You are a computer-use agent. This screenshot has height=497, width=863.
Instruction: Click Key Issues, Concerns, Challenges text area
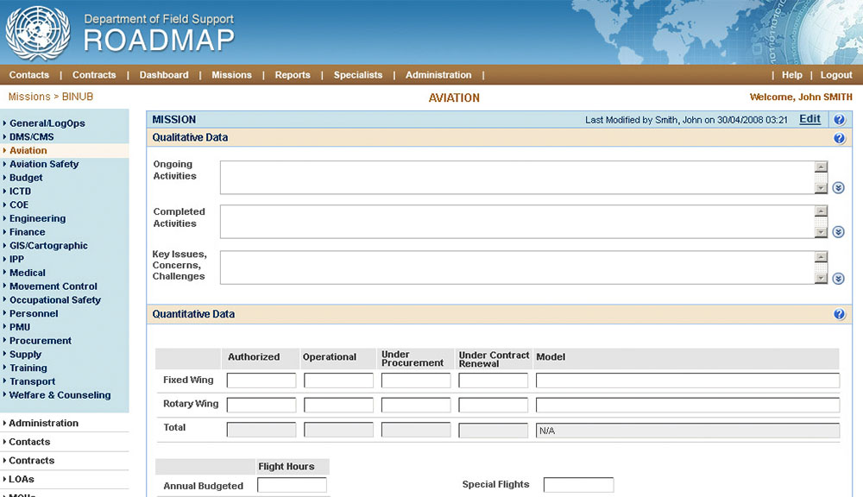click(517, 267)
